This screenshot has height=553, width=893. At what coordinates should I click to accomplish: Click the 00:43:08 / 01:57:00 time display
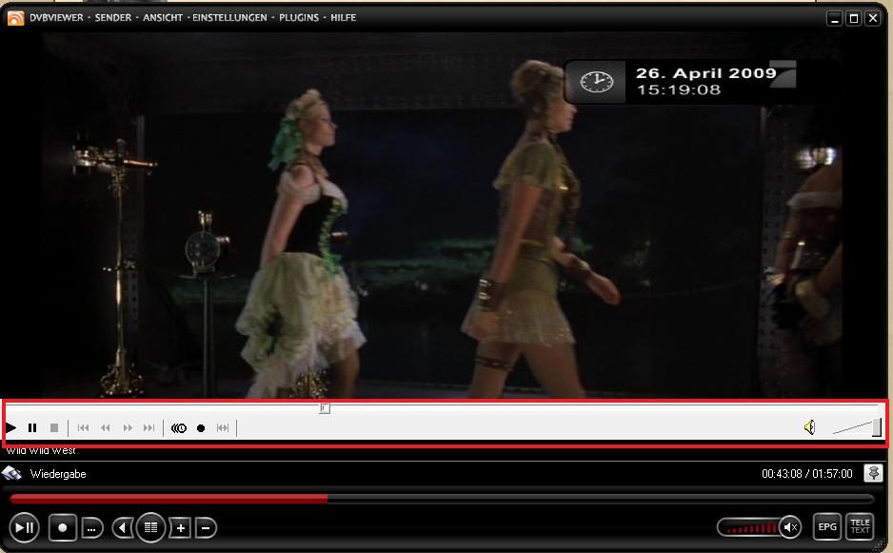tap(807, 474)
